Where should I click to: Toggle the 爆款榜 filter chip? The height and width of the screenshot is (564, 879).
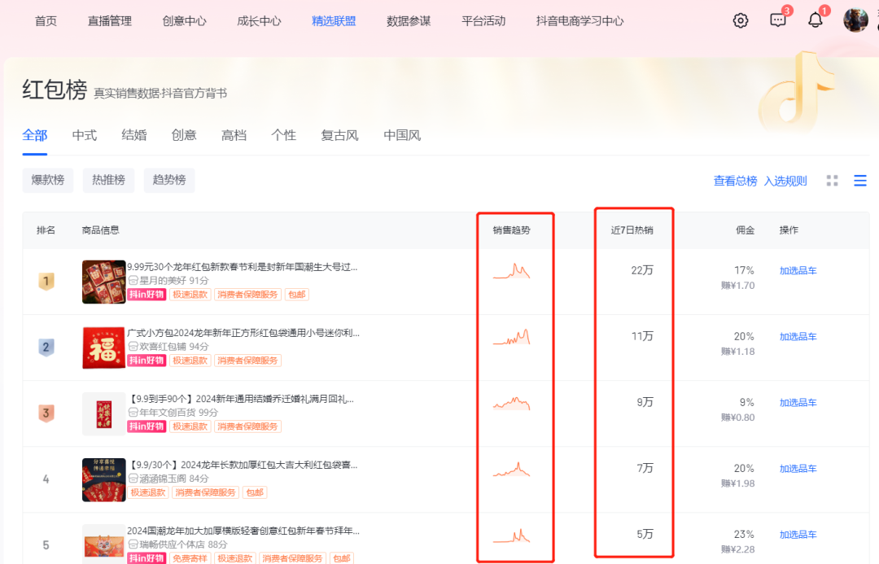[x=47, y=180]
